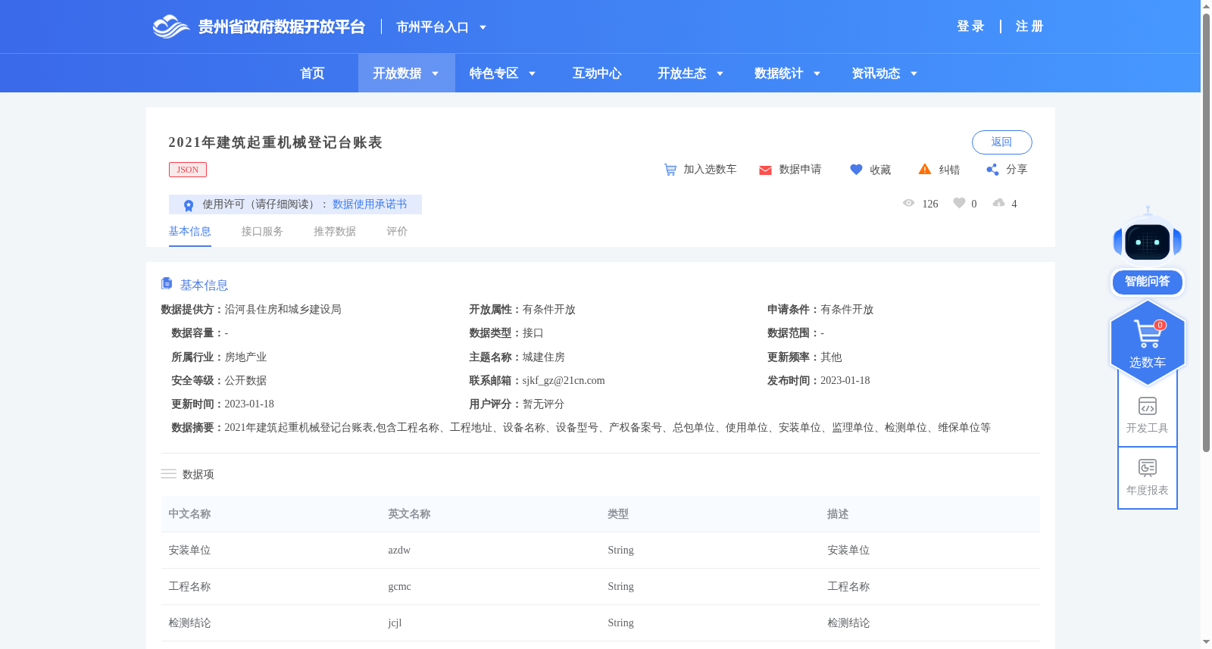Image resolution: width=1212 pixels, height=649 pixels.
Task: Switch to the 接口服务 tab
Action: coord(262,232)
